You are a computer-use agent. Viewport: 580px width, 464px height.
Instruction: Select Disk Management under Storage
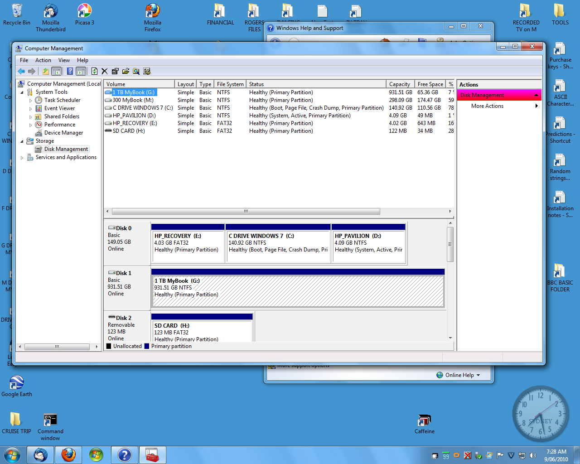click(x=66, y=149)
